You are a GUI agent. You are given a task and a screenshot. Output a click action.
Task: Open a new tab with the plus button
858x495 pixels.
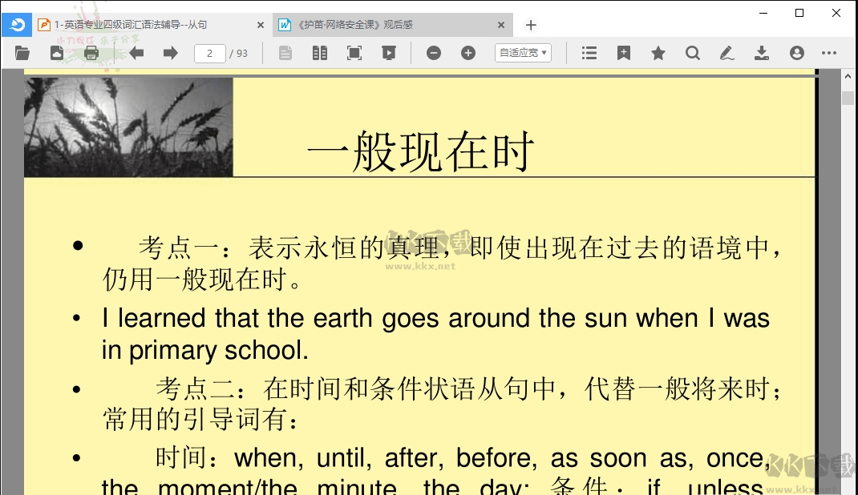pos(531,25)
